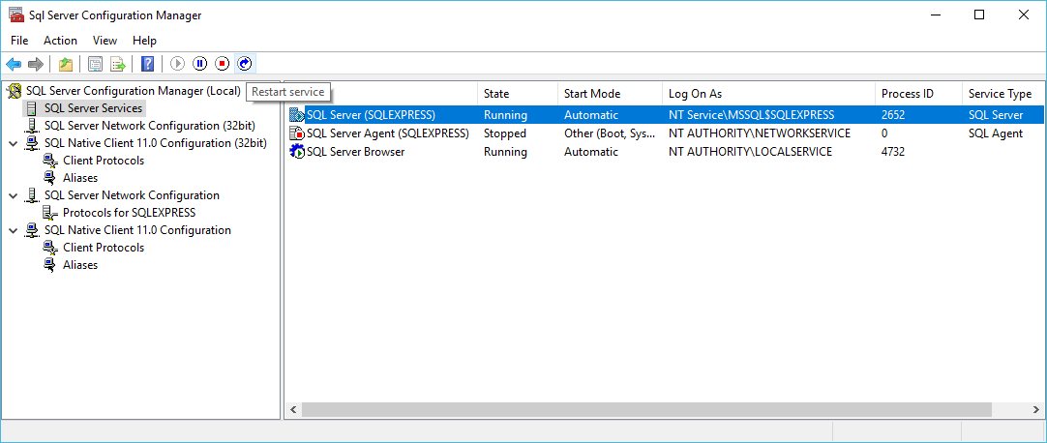Pause the service with the blue pause icon
This screenshot has height=443, width=1047.
[x=199, y=64]
